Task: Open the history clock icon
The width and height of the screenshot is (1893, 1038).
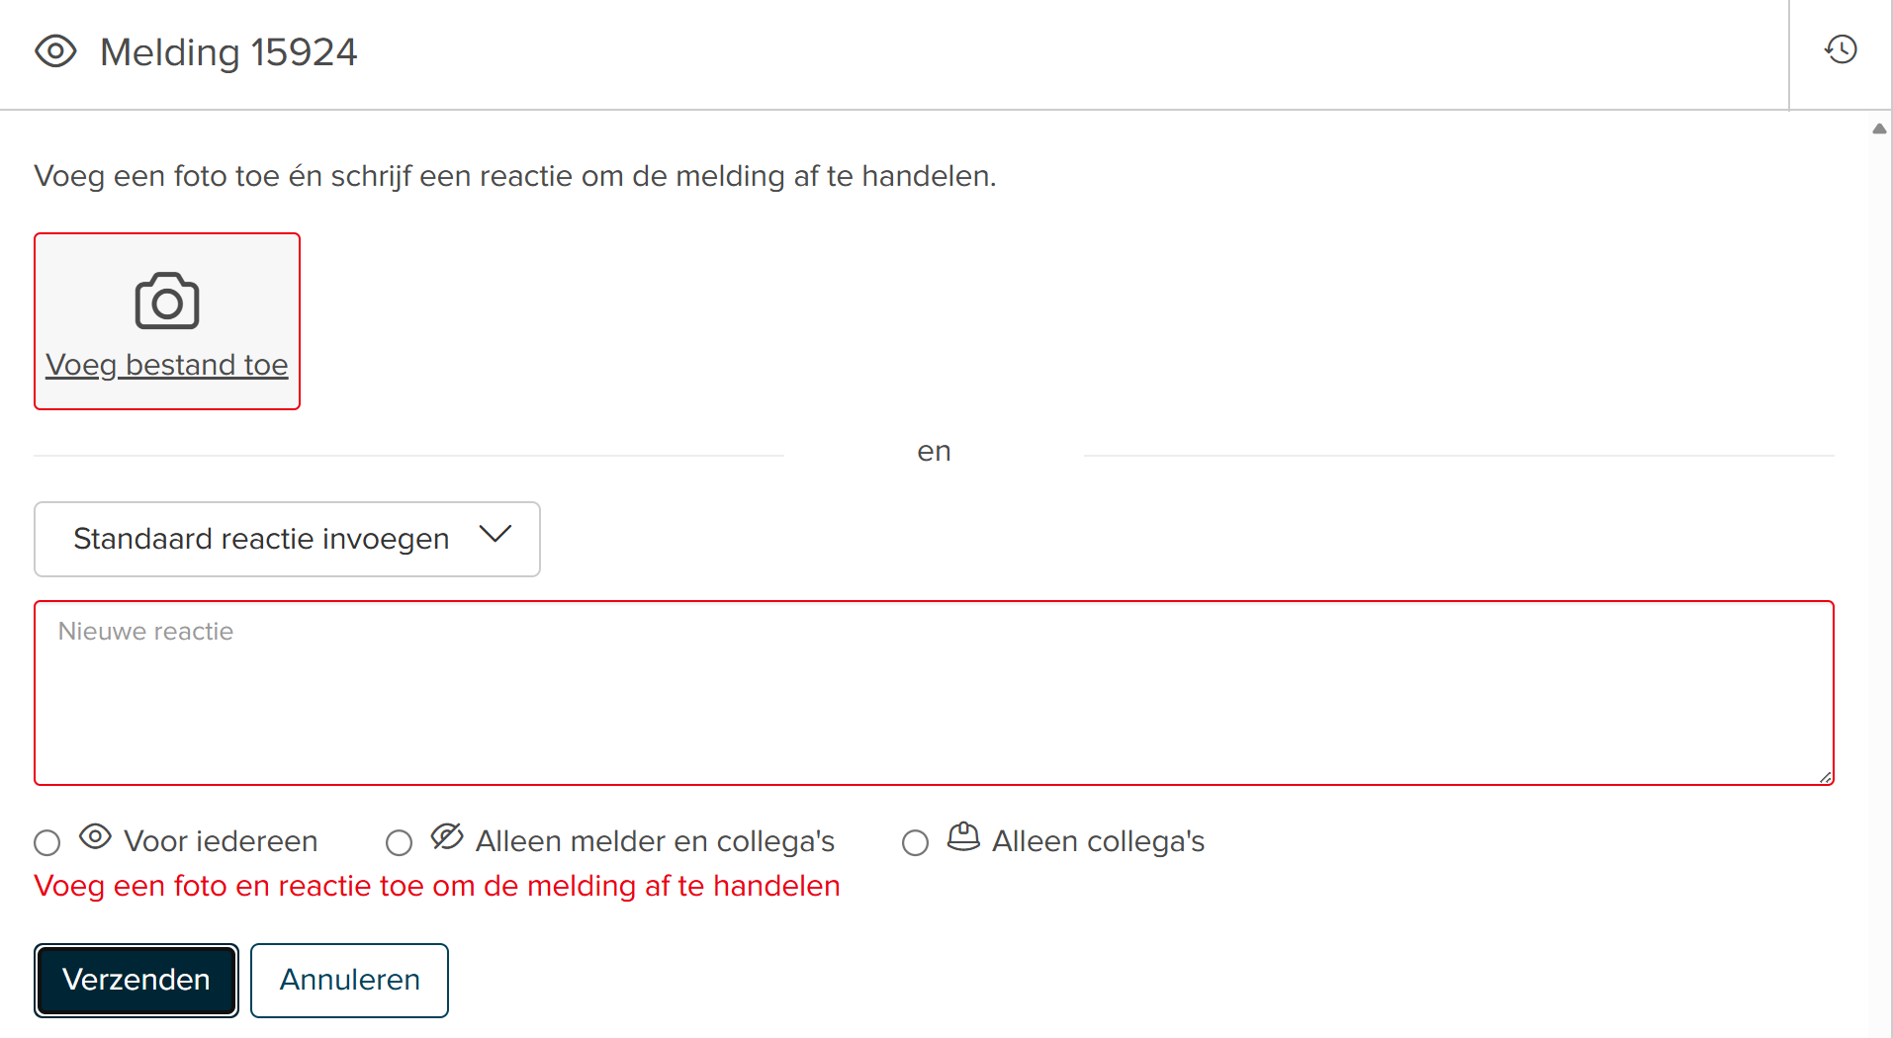Action: [1841, 49]
